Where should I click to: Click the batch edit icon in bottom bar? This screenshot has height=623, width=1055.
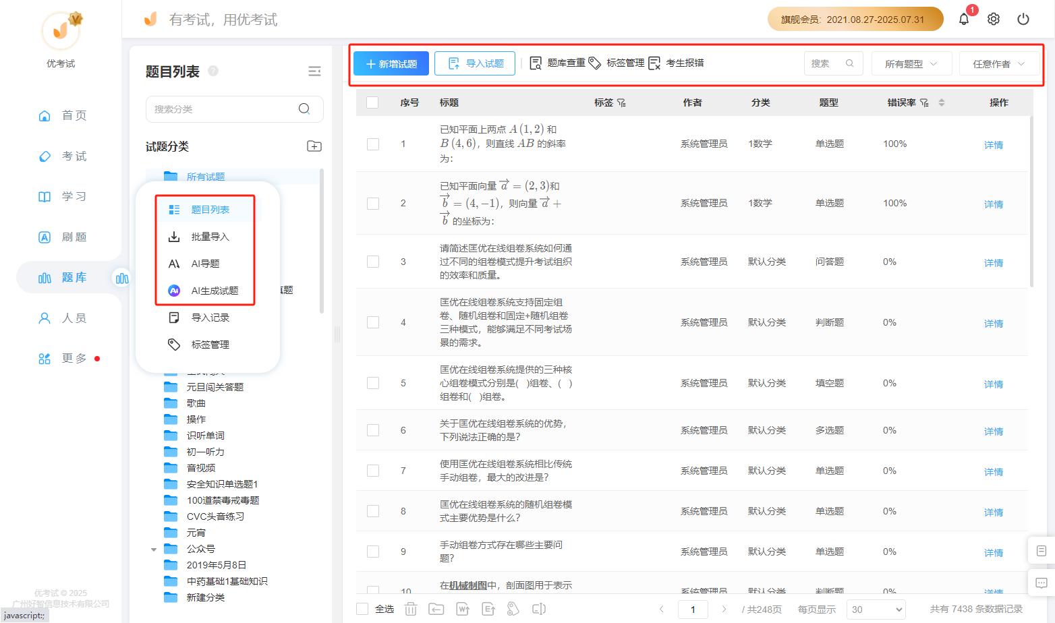point(539,609)
